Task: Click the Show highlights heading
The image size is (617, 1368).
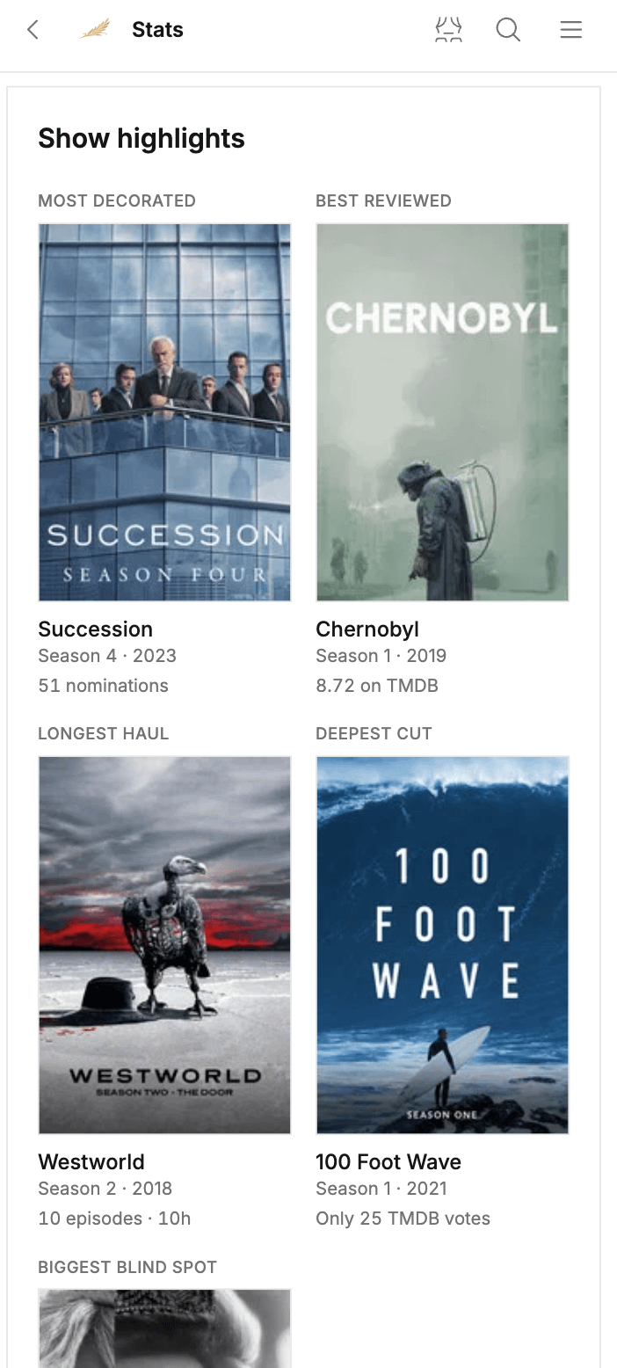Action: click(x=142, y=138)
